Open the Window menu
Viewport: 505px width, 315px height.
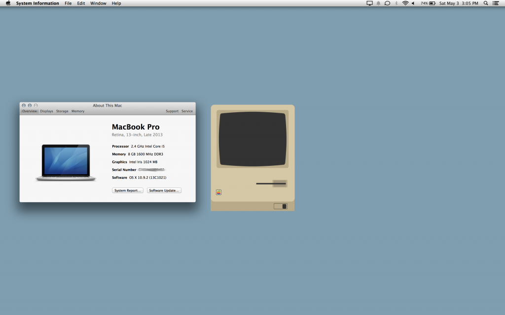click(x=98, y=3)
